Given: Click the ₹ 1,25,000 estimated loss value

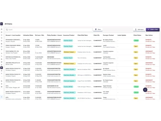Looking at the screenshot, I should [38, 80].
